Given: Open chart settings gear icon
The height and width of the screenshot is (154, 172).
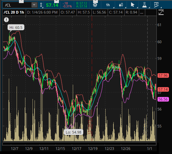Looking at the screenshot, I should (95, 5).
